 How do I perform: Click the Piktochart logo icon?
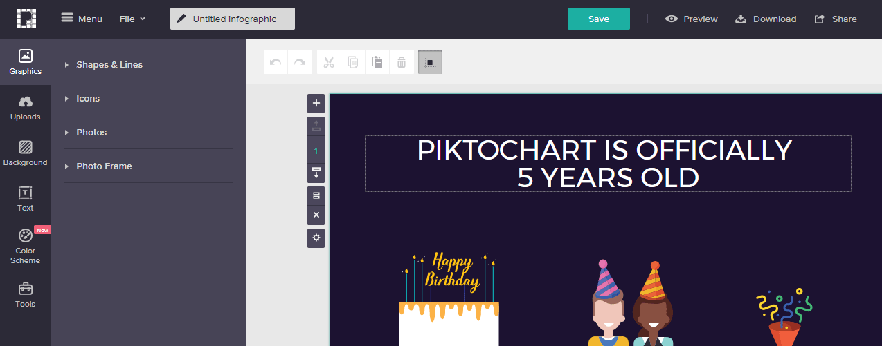26,19
